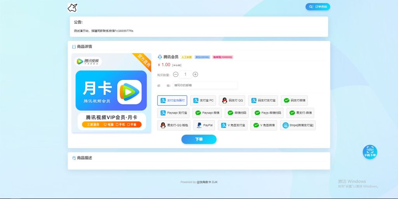Select 微信扫码 payment option
The height and width of the screenshot is (199, 398).
click(237, 113)
